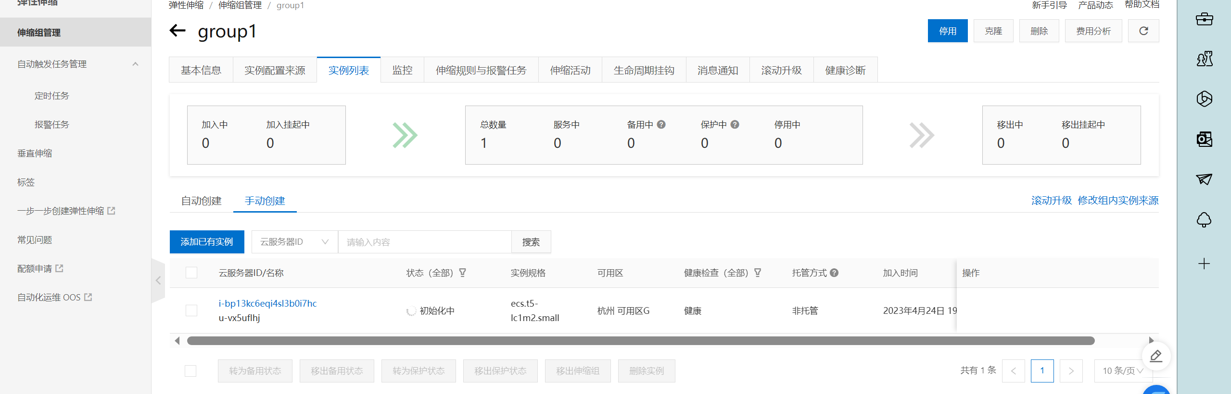This screenshot has height=394, width=1231.
Task: Open the paper plane icon in sidebar
Action: [1204, 179]
